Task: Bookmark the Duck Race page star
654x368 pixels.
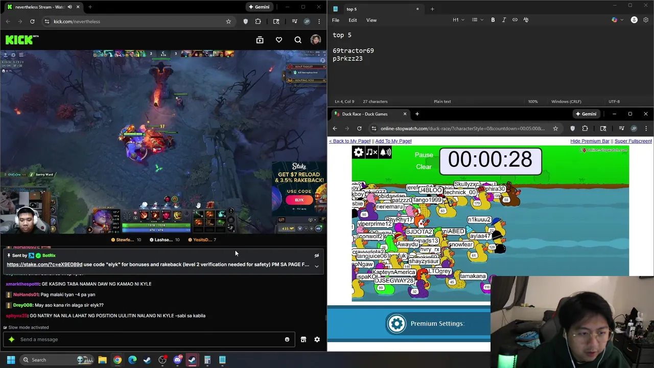Action: [555, 128]
